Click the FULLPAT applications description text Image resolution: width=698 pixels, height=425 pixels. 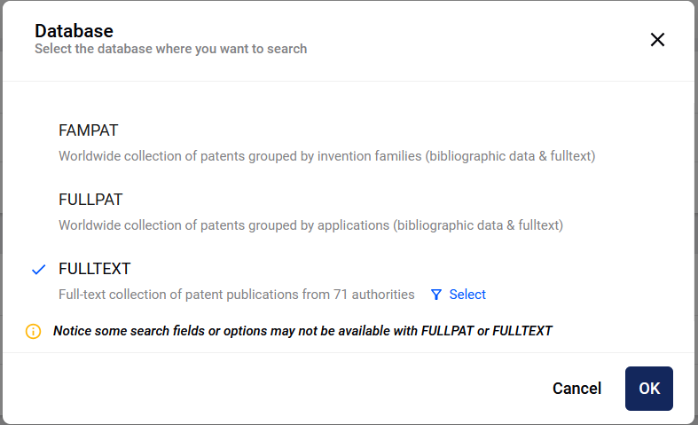(310, 225)
